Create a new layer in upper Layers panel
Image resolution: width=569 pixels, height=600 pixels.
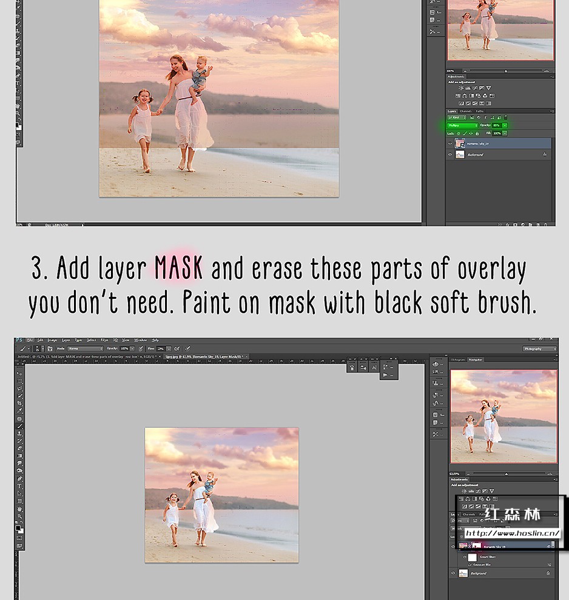pyautogui.click(x=539, y=225)
